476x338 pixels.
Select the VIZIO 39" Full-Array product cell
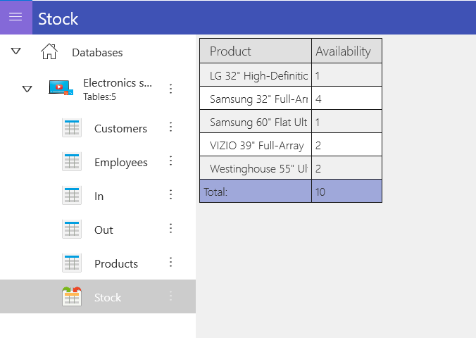(x=256, y=145)
